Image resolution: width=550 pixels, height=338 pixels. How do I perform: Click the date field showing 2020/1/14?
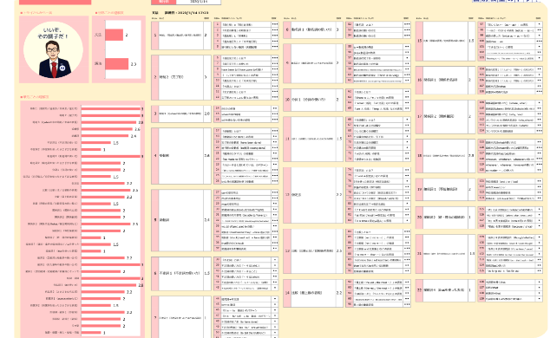[199, 2]
